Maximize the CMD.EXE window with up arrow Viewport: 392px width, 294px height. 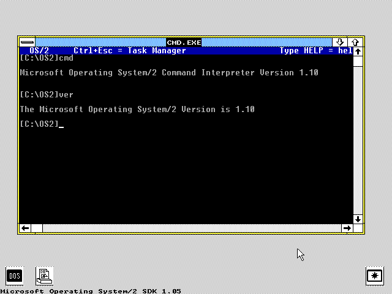click(355, 42)
